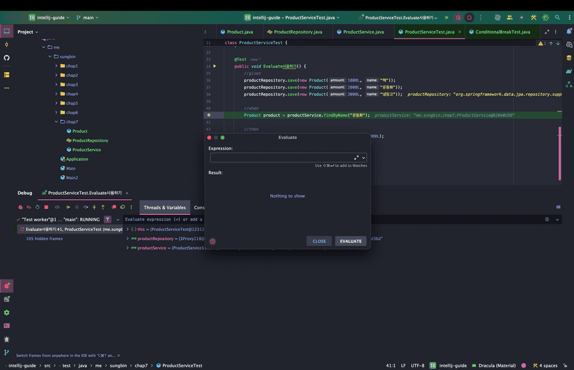Collapse the chap7 folder

click(57, 122)
